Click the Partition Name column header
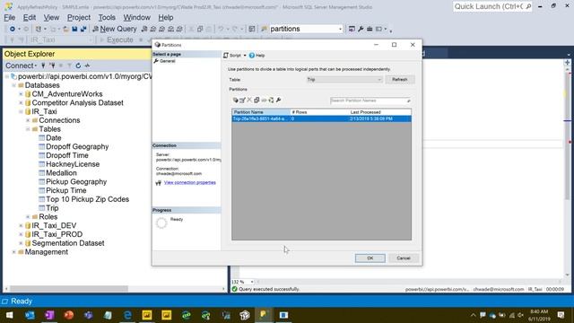Viewport: 574px width, 323px height. coord(261,112)
